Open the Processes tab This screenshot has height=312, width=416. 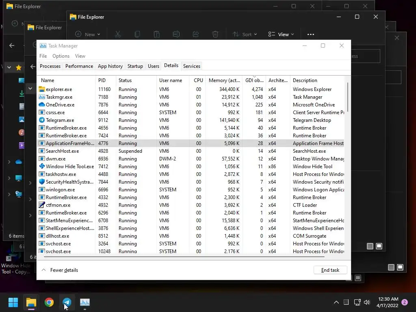50,66
